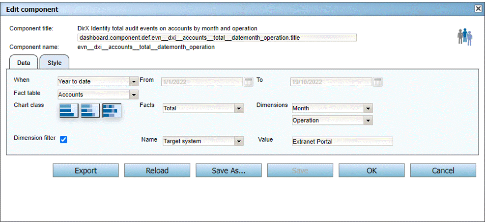Select the Data tab
The image size is (485, 222).
coord(24,63)
